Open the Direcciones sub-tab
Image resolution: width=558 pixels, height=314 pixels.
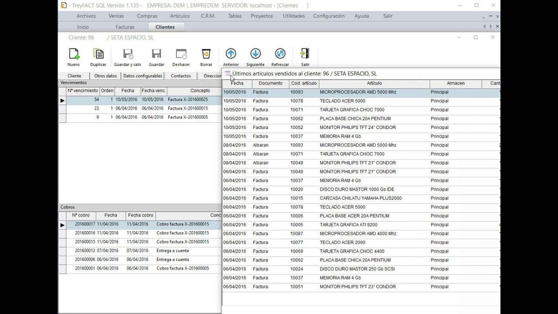210,76
